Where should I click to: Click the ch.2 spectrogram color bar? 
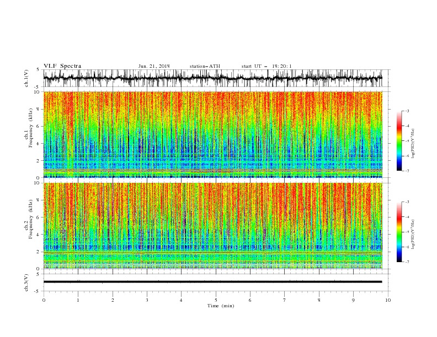point(399,232)
